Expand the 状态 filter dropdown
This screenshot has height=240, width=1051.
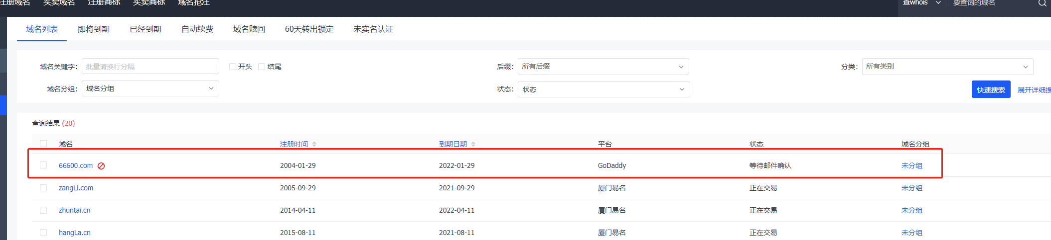[x=603, y=89]
